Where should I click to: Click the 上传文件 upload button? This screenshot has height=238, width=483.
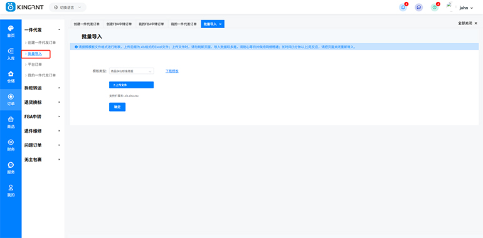pyautogui.click(x=131, y=85)
